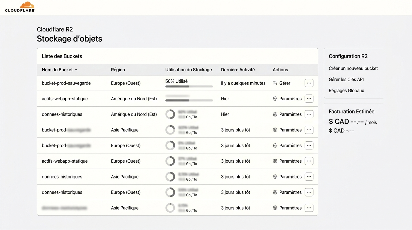
Task: Click storage progress bar for actifs-webapp-statique Amérique du Nord
Action: click(x=189, y=100)
